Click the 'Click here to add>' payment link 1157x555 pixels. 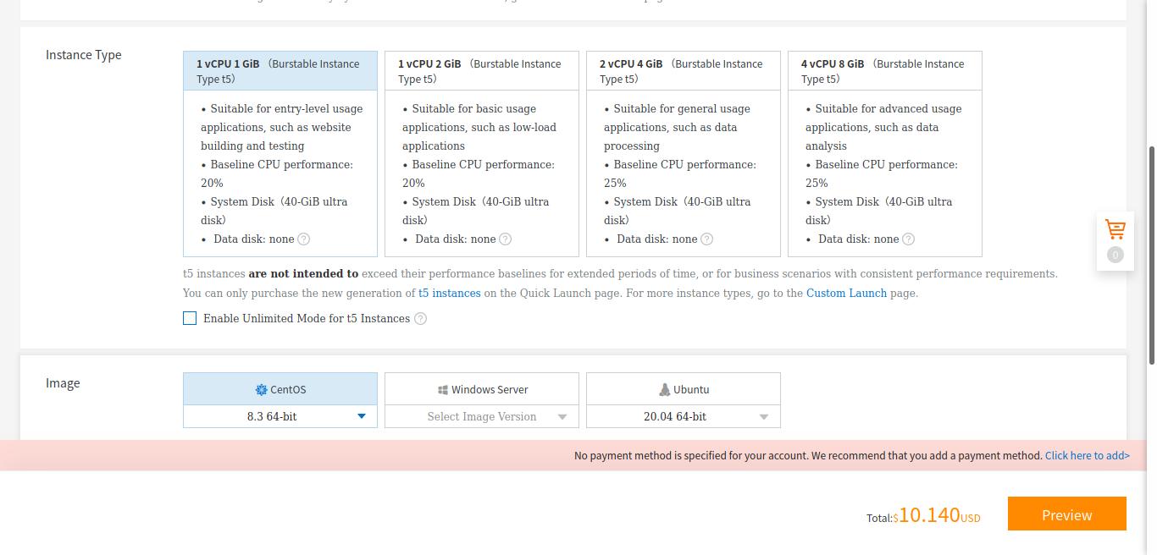[1088, 455]
